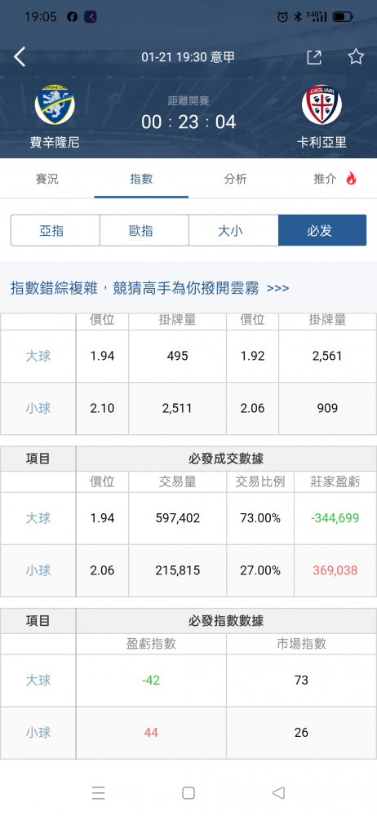Tap the 費辛隆尼 team name
The height and width of the screenshot is (816, 377).
pos(55,141)
